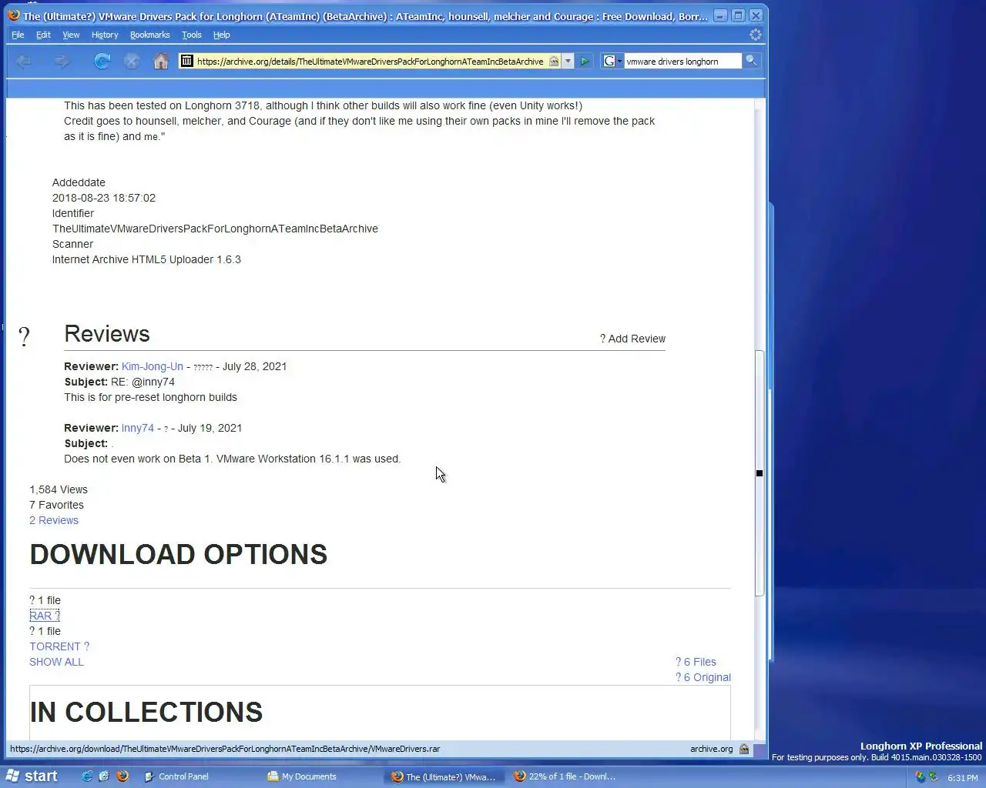Click the 6:31 PM taskbar clock
Screen dimensions: 986x788
(963, 778)
